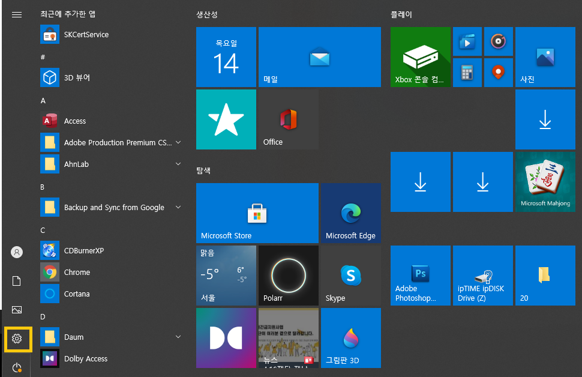
Task: Open the 그림판 3D tile
Action: (x=351, y=337)
